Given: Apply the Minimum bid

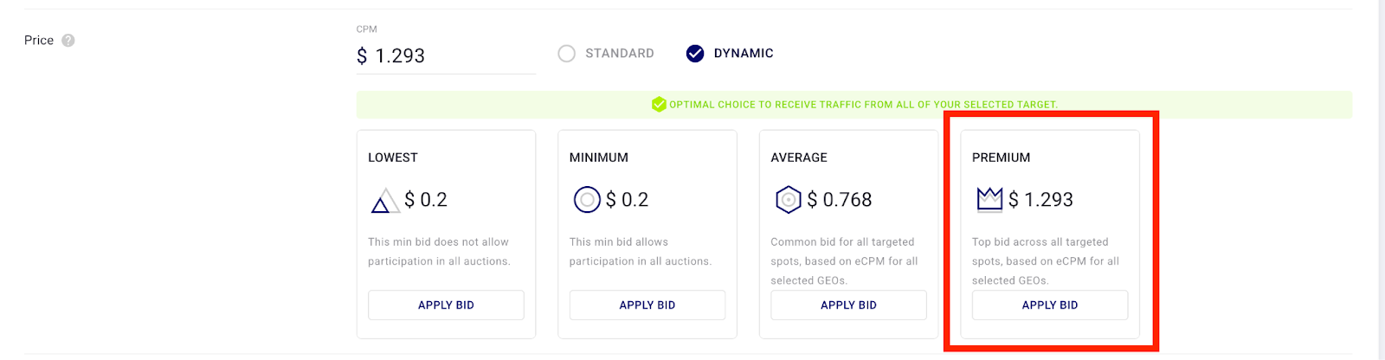Looking at the screenshot, I should tap(647, 305).
